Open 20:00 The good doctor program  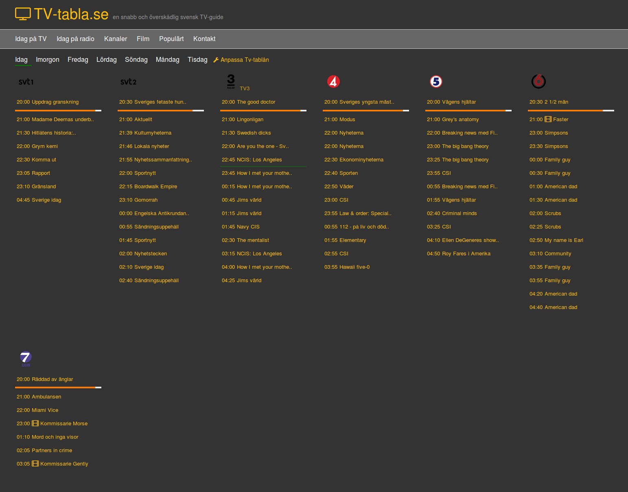point(248,102)
